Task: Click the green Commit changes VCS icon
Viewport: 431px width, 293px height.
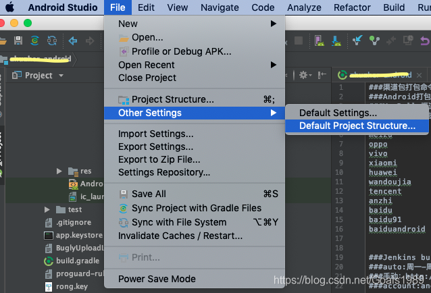Action: point(374,41)
